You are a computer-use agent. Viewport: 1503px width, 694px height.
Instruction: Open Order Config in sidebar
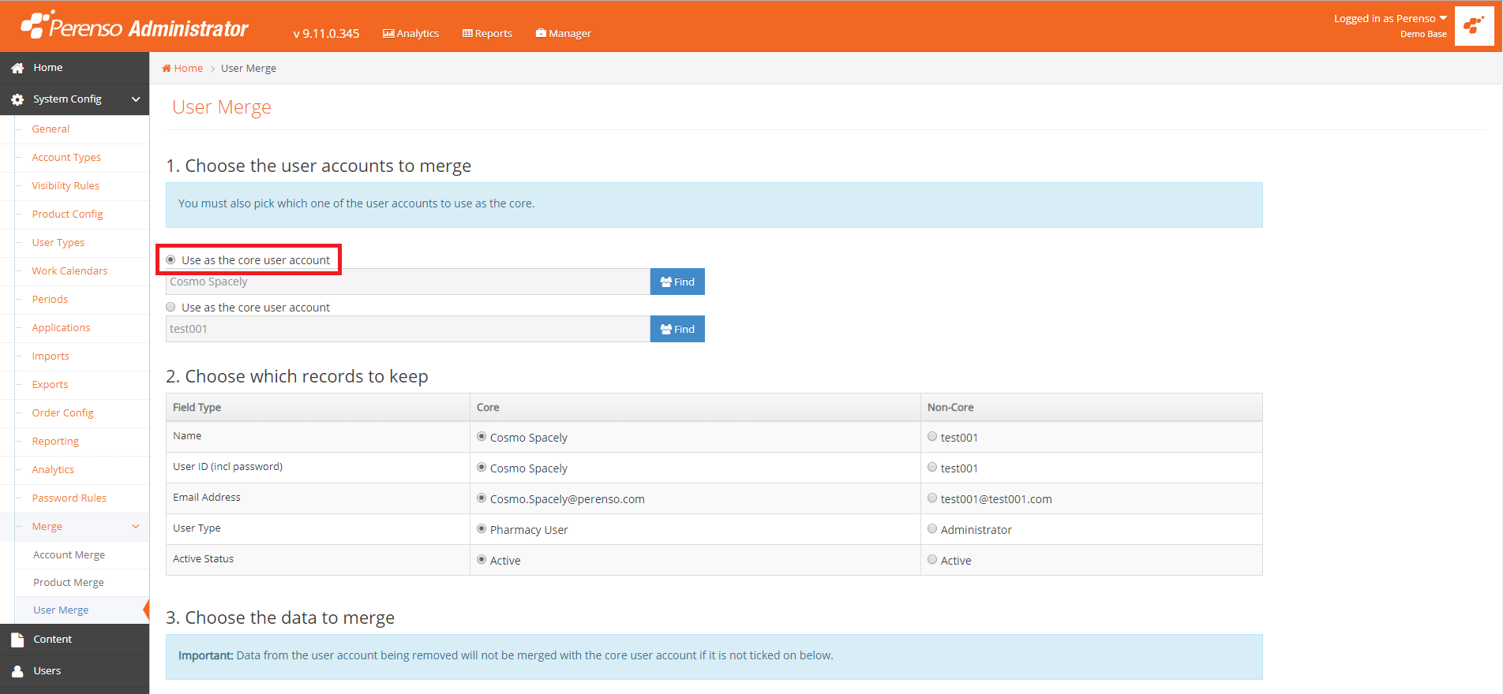(x=62, y=412)
